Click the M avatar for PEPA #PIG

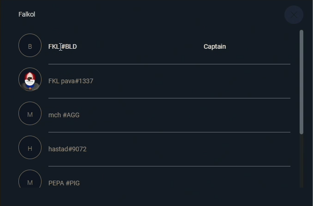(x=30, y=181)
